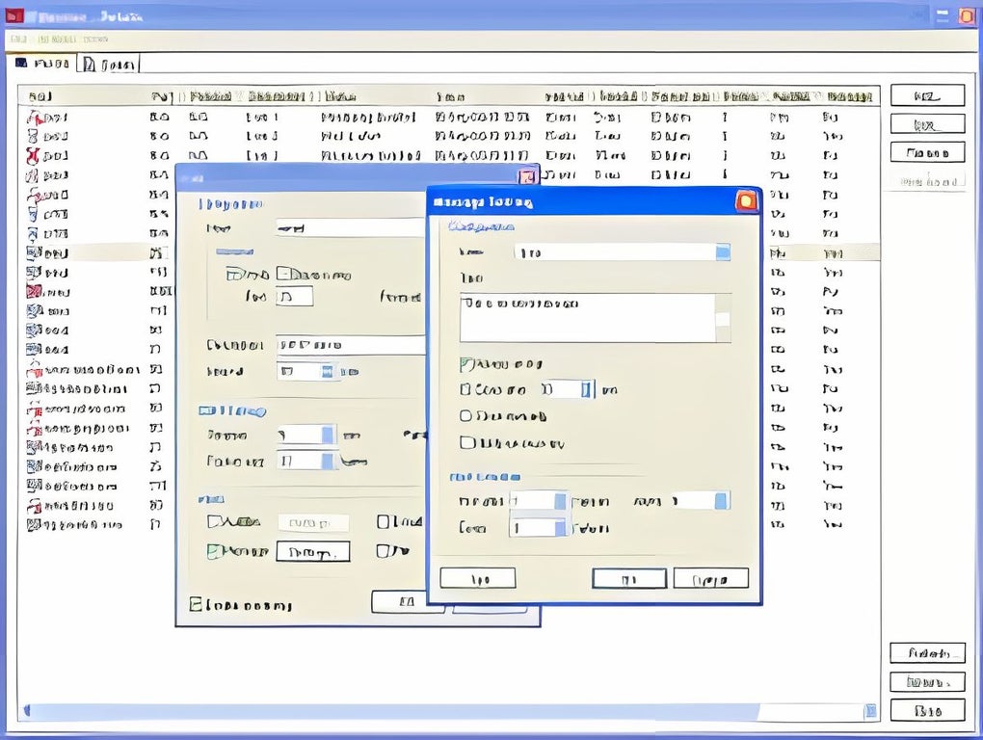Toggle the checkbox with the numeric field beside it
Viewport: 983px width, 740px height.
(465, 389)
